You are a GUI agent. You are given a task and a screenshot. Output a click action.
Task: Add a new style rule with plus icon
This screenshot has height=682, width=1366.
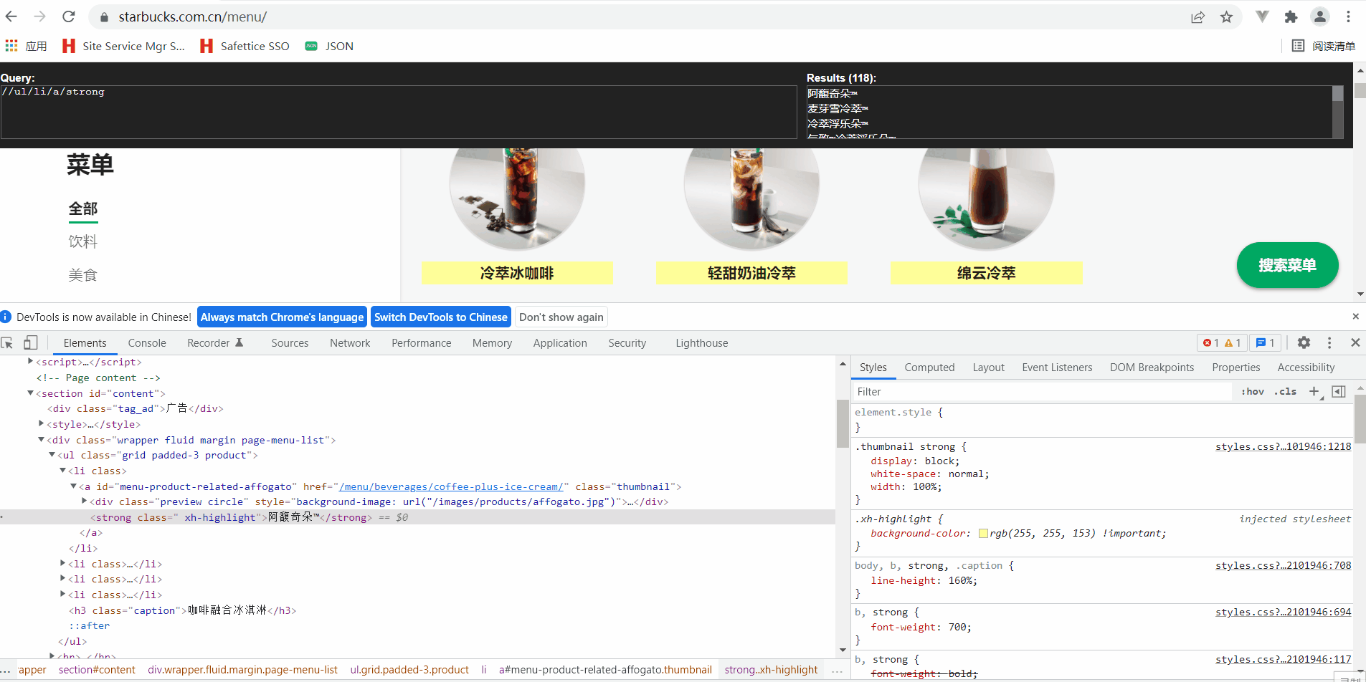(x=1314, y=391)
